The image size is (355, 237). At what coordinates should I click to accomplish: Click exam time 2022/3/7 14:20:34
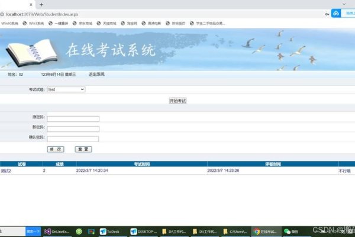pyautogui.click(x=92, y=171)
